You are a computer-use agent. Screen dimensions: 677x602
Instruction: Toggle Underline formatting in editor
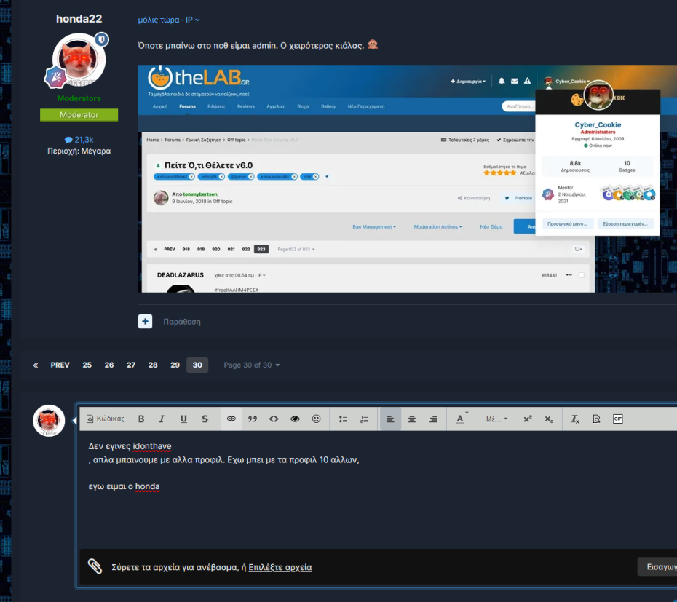183,419
